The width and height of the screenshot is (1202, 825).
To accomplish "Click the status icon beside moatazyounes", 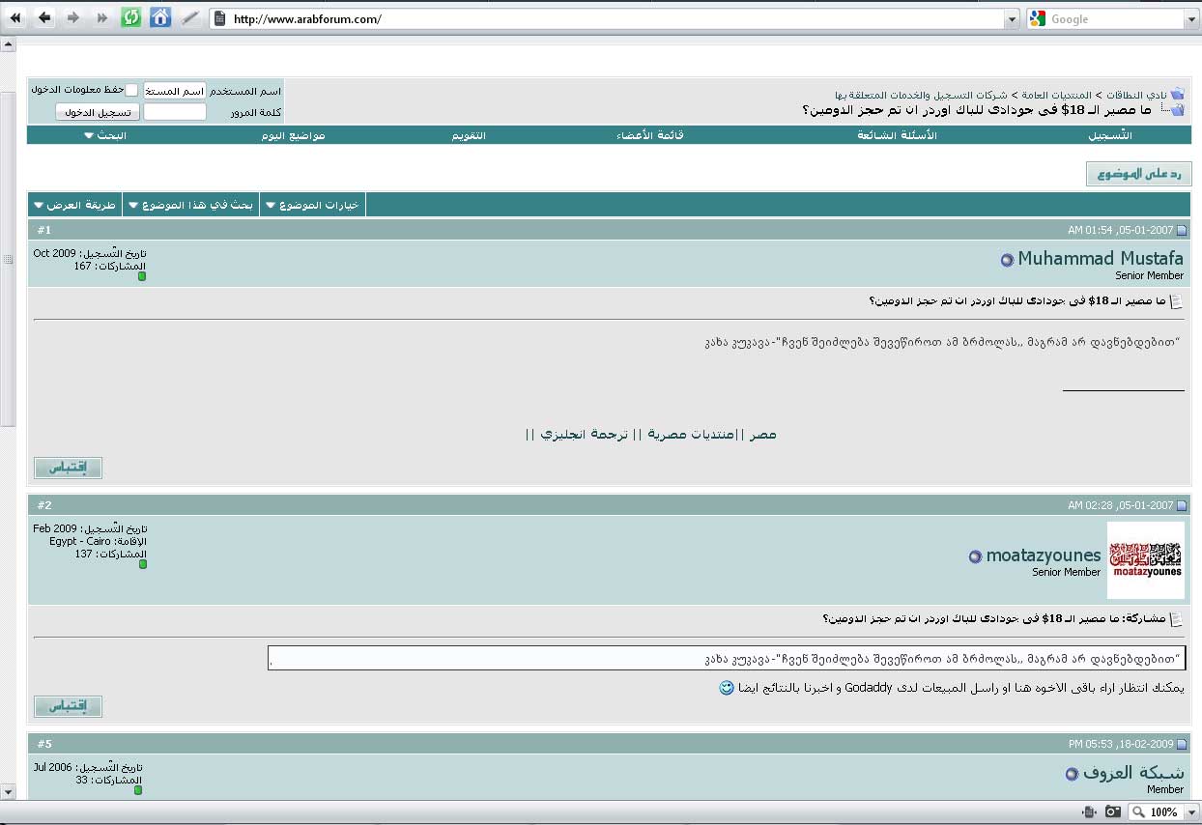I will 975,556.
